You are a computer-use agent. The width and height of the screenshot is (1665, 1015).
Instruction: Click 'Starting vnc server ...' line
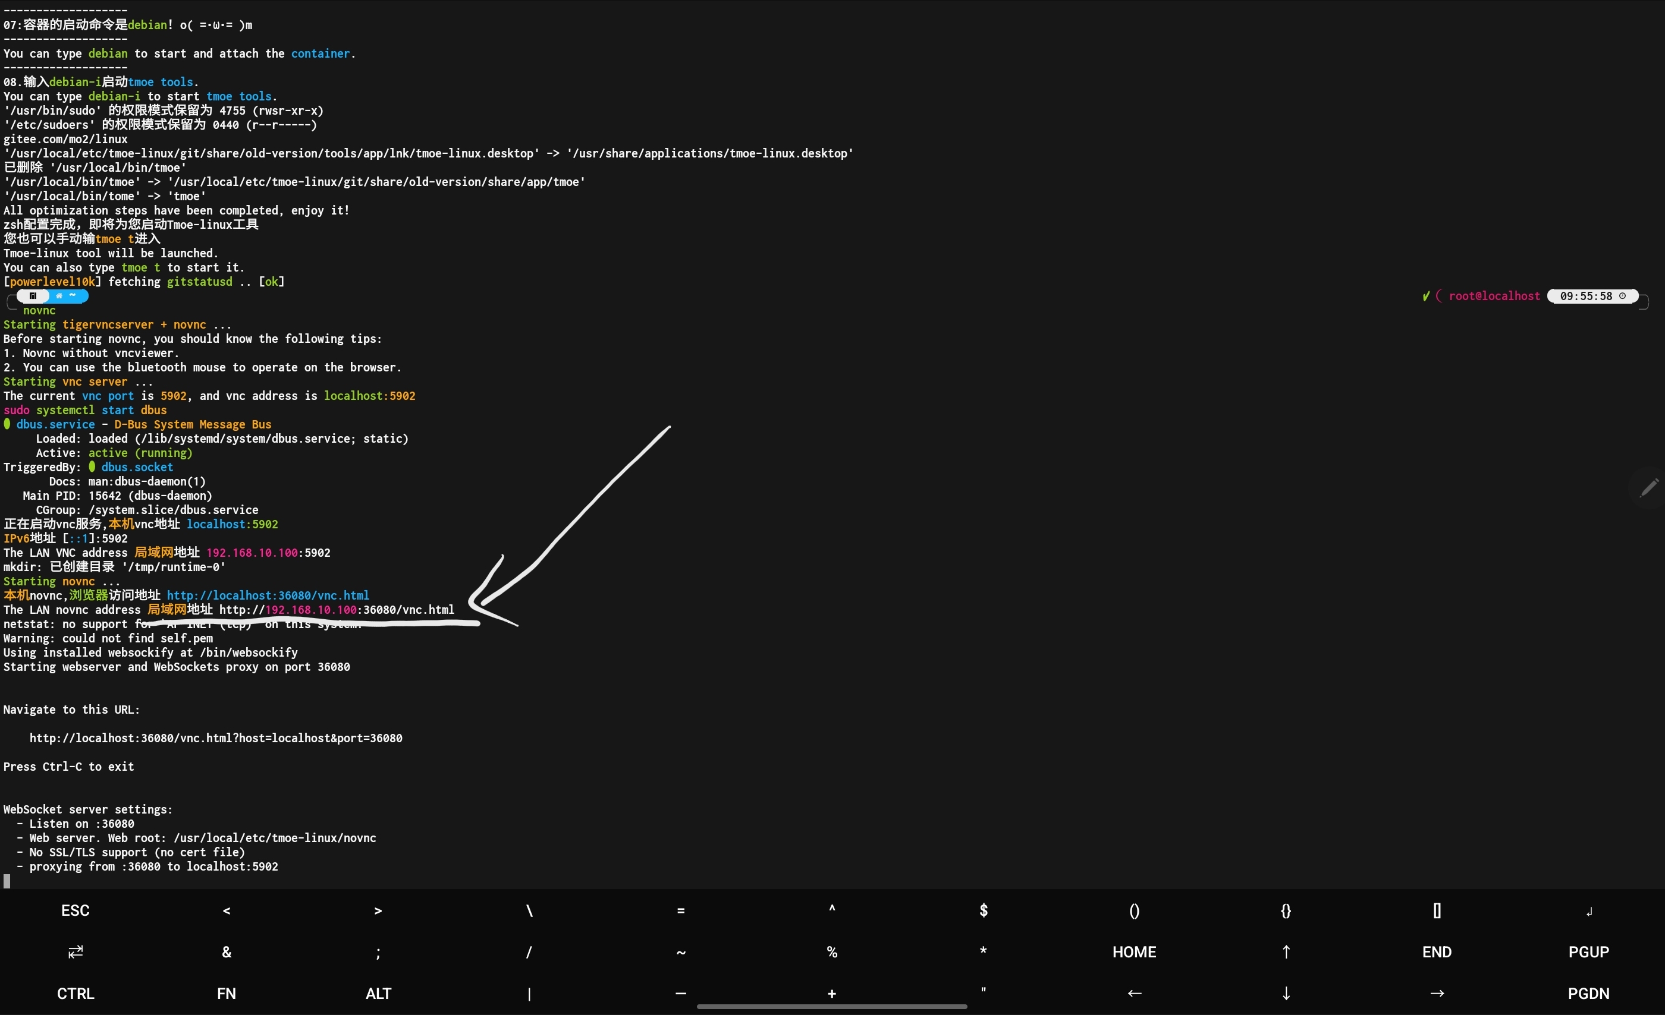coord(78,381)
